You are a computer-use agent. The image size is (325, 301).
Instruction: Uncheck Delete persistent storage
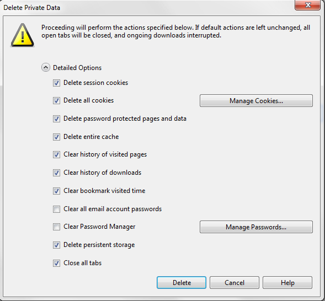click(56, 245)
